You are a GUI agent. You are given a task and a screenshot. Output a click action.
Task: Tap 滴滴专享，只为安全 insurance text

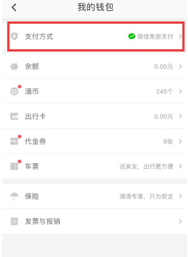146,196
